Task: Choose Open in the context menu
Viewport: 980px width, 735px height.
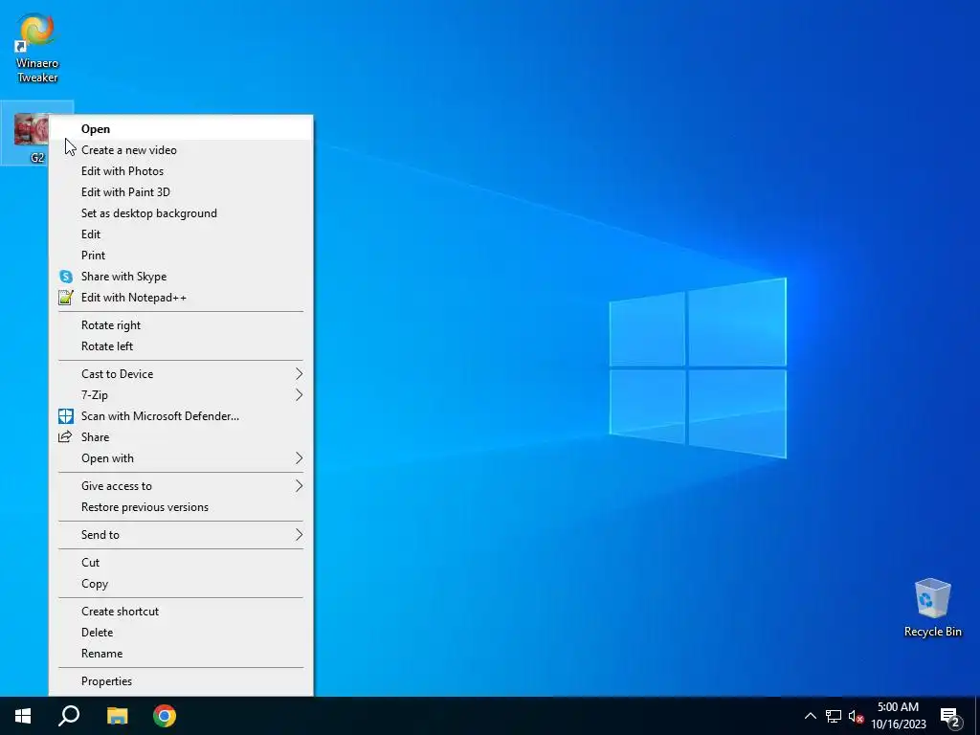Action: [x=181, y=129]
